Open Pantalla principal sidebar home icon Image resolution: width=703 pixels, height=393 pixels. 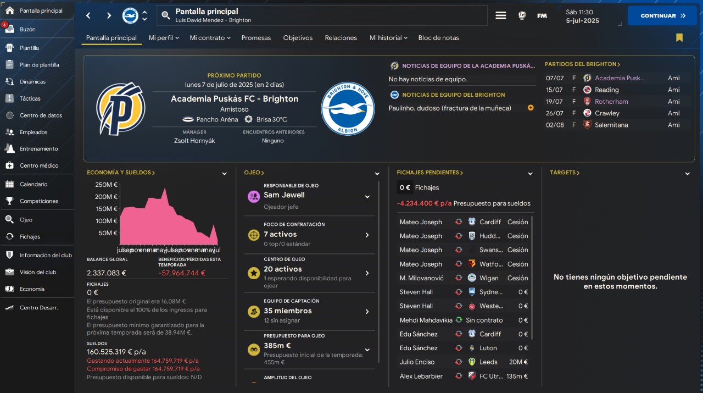point(9,10)
